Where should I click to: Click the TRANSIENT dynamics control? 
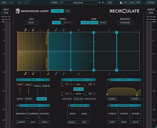pos(21,114)
